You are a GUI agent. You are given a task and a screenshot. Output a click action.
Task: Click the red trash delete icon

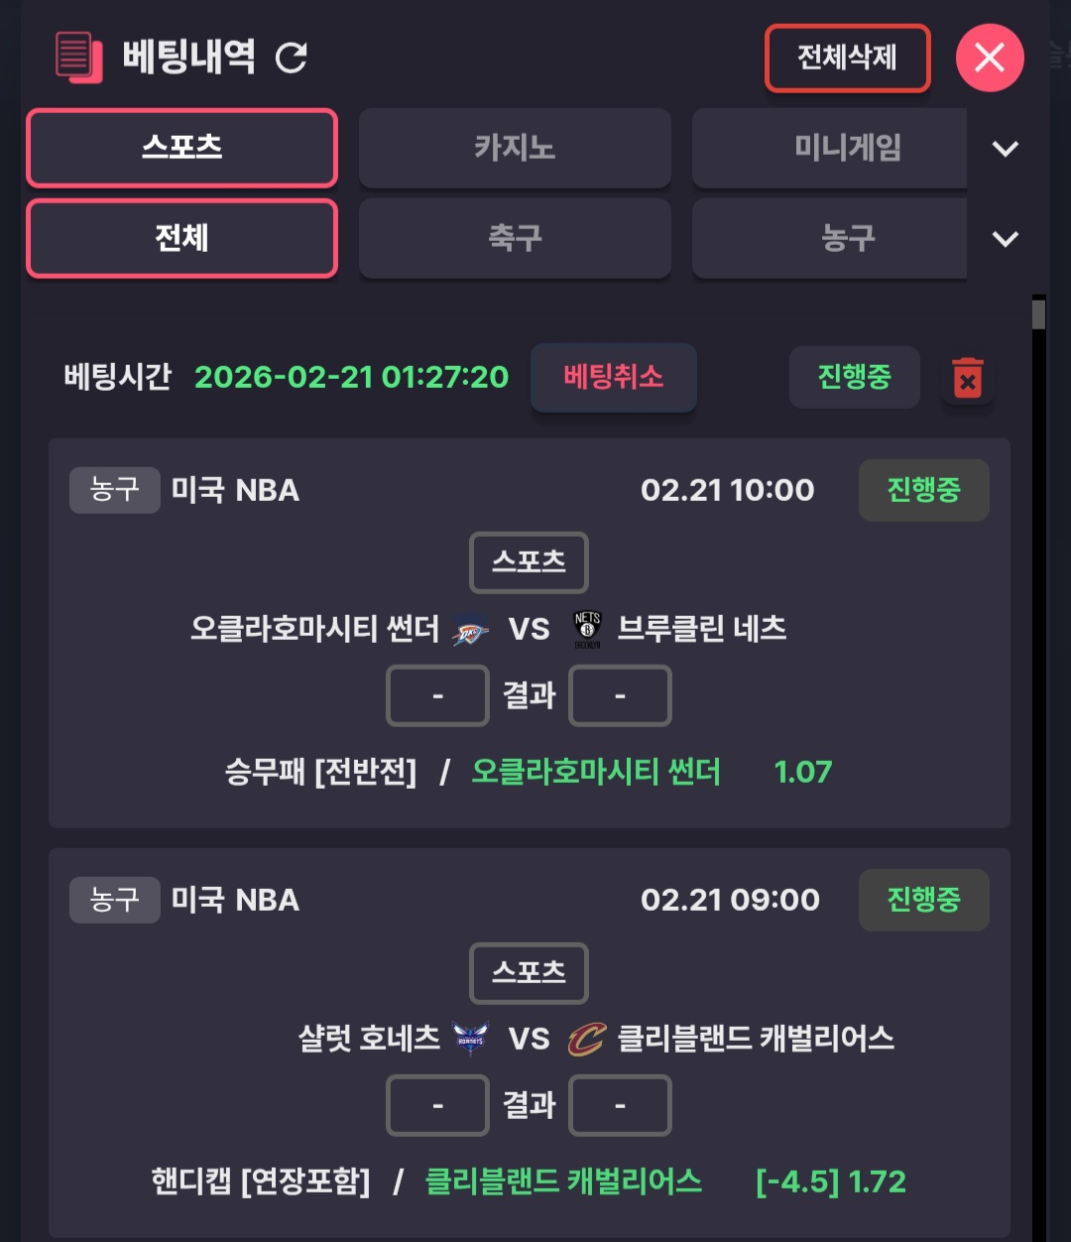tap(967, 378)
